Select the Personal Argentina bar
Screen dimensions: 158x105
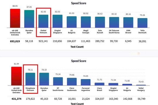click(x=86, y=82)
